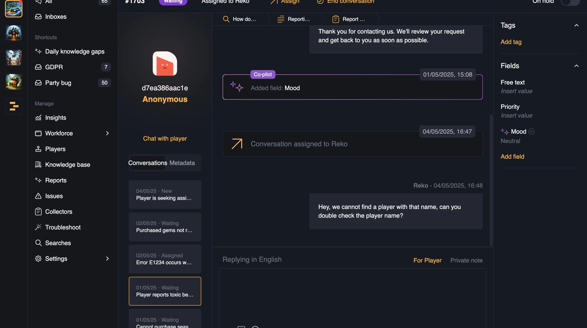Open conversation 'Player is seeking assi...'

pos(165,195)
